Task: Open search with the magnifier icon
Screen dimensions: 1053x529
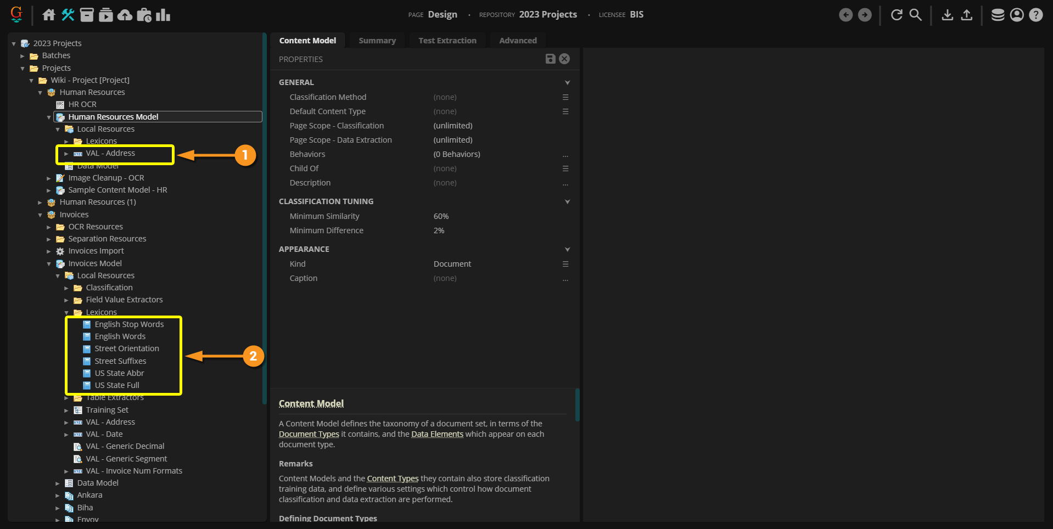Action: [915, 15]
